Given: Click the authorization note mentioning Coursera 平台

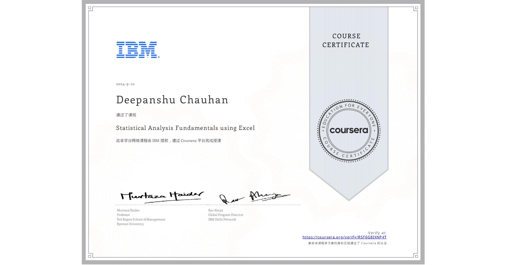Looking at the screenshot, I should pos(168,140).
